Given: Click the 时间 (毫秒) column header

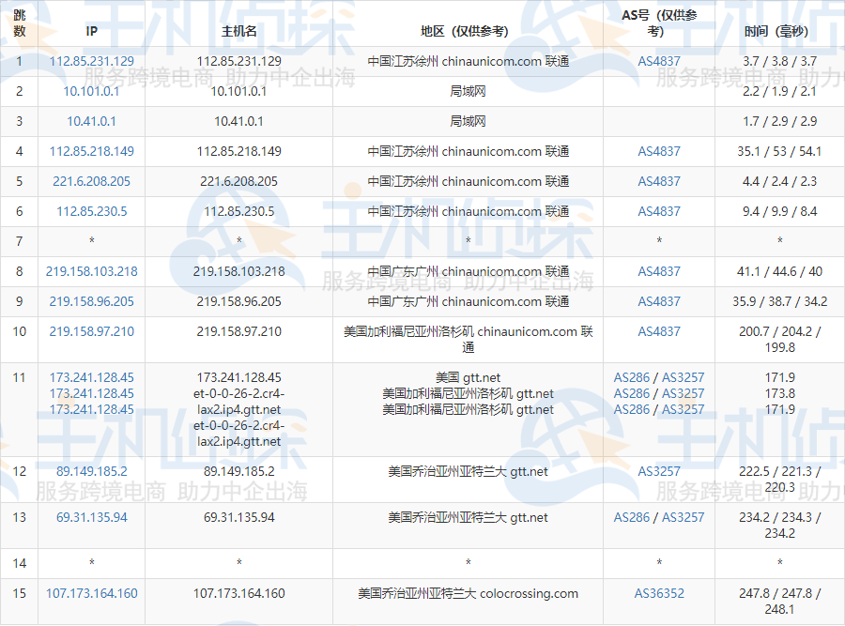Looking at the screenshot, I should [776, 29].
